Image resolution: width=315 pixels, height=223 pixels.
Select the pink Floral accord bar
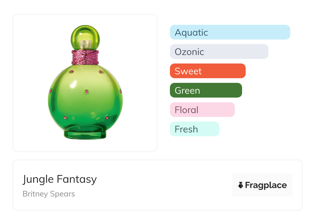click(x=202, y=110)
